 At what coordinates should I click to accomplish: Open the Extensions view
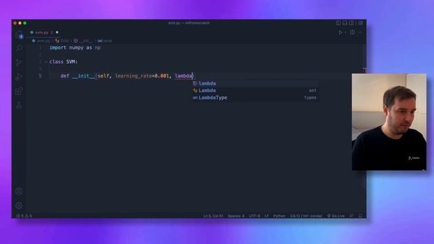pos(19,91)
